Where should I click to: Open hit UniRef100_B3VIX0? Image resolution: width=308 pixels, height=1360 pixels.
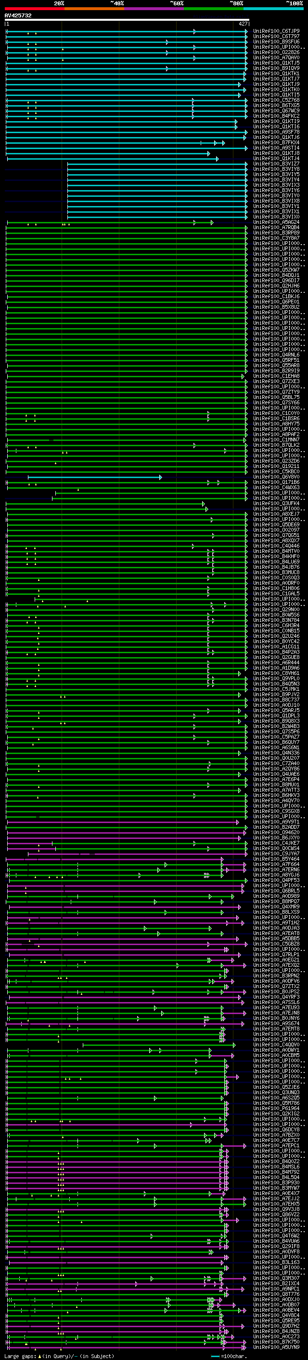[x=276, y=217]
